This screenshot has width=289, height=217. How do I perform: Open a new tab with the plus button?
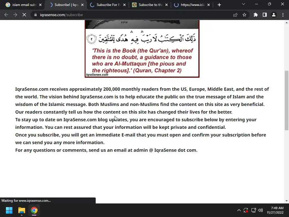pyautogui.click(x=219, y=5)
